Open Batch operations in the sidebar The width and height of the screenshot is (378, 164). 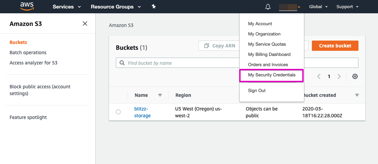click(28, 53)
